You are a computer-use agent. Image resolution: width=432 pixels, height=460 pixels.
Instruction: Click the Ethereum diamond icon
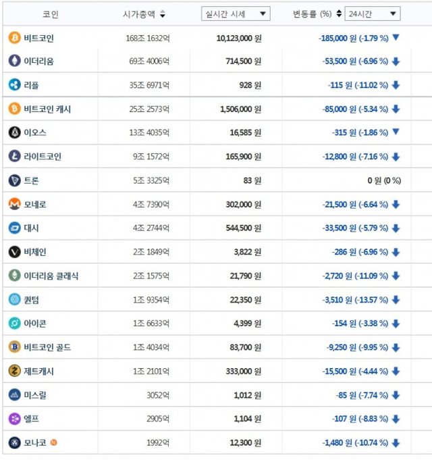click(14, 61)
